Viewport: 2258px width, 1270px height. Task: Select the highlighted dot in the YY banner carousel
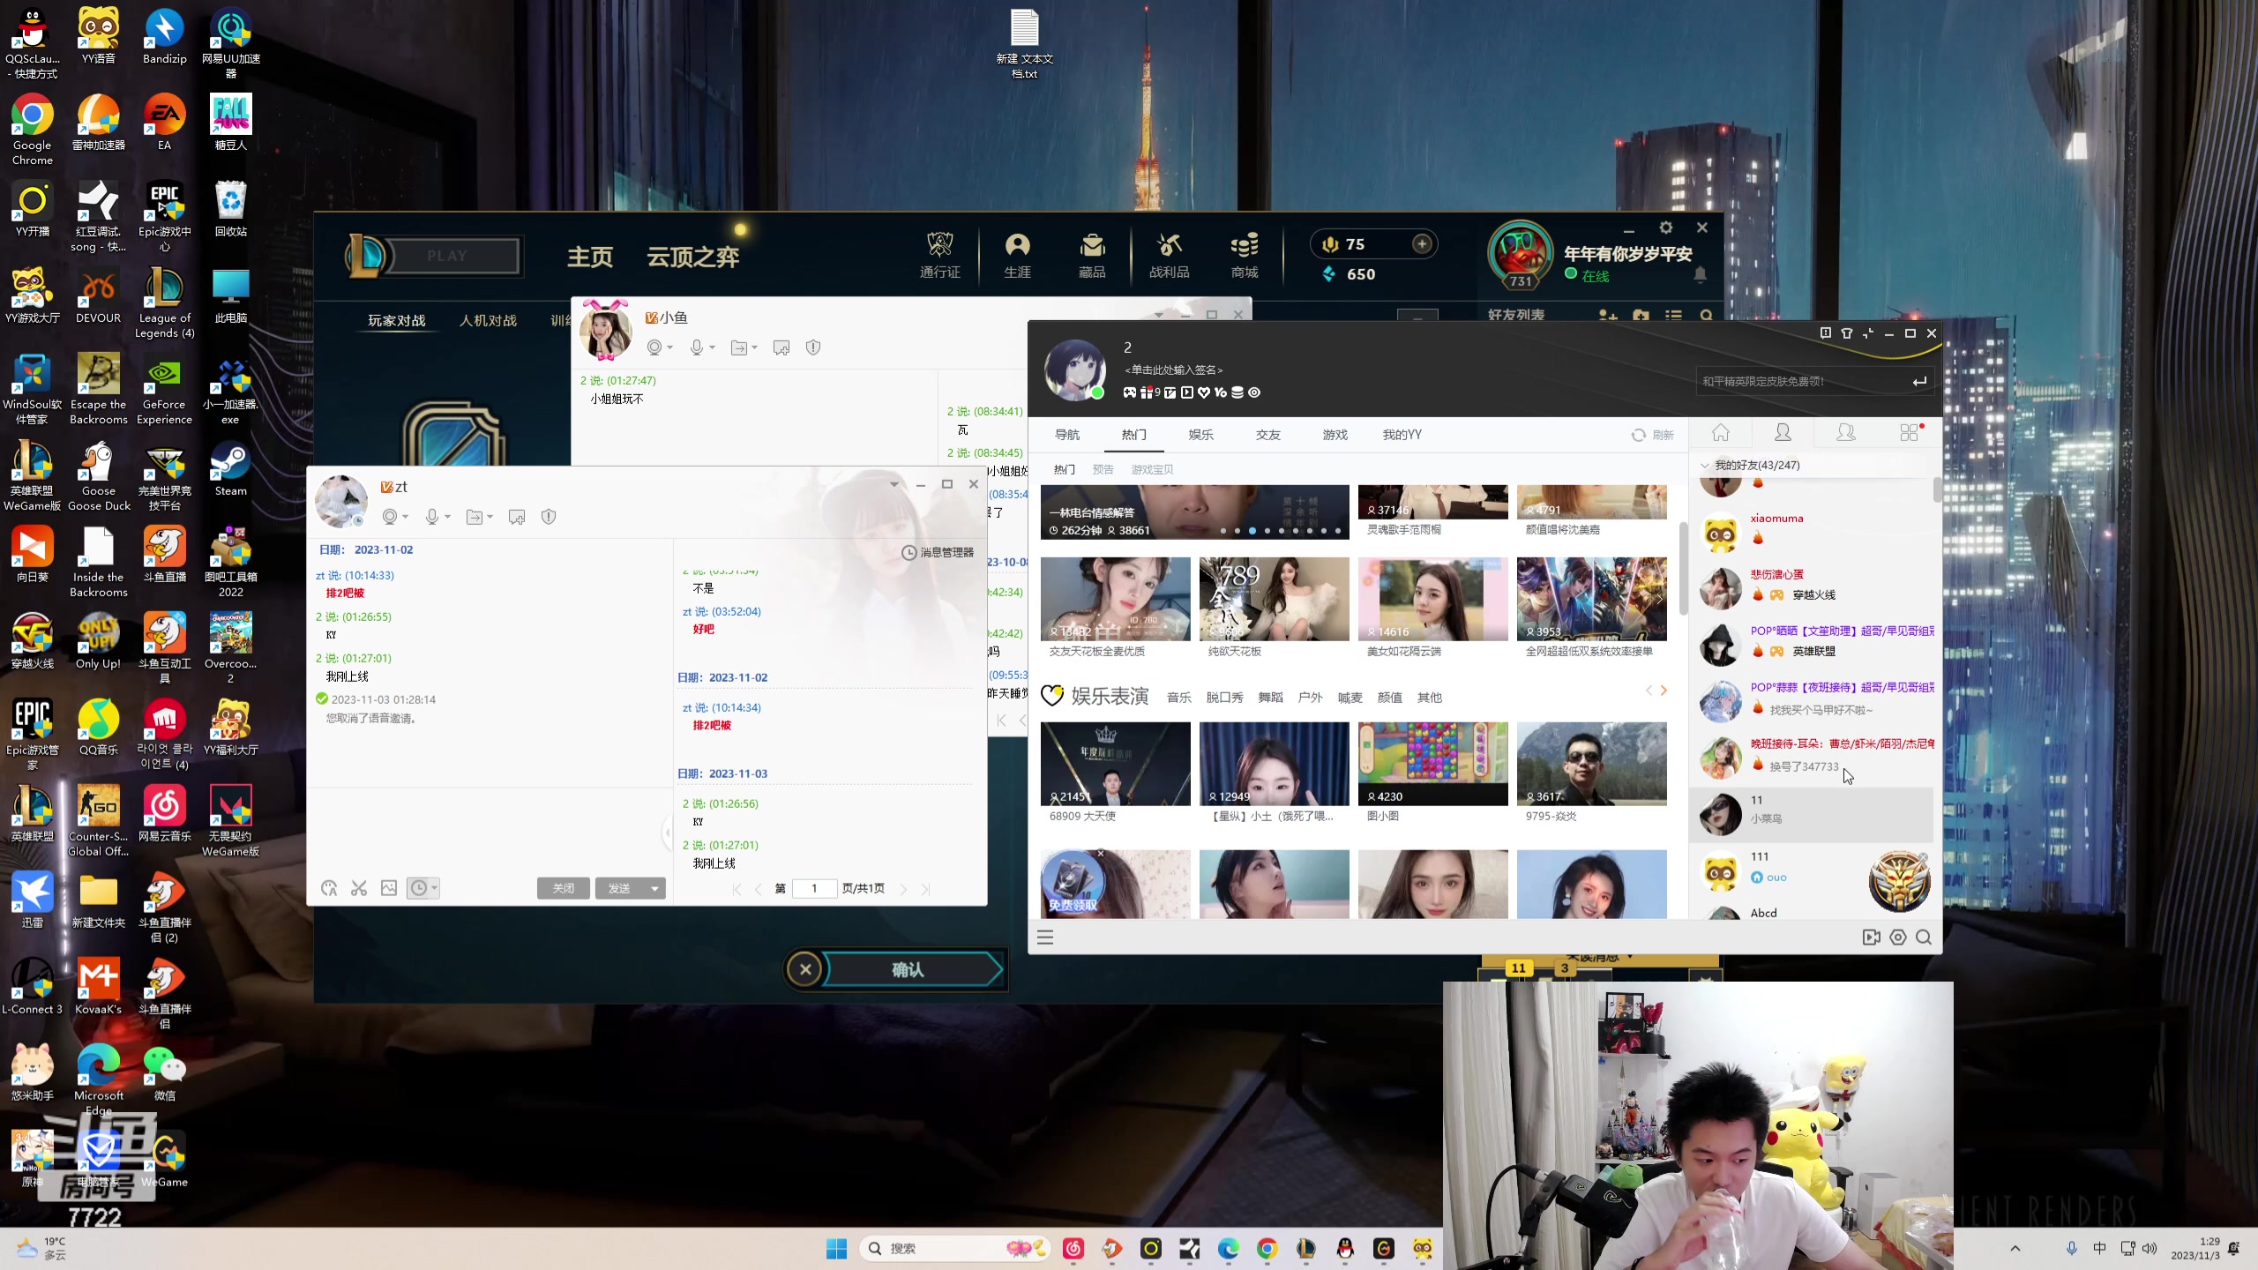1252,531
